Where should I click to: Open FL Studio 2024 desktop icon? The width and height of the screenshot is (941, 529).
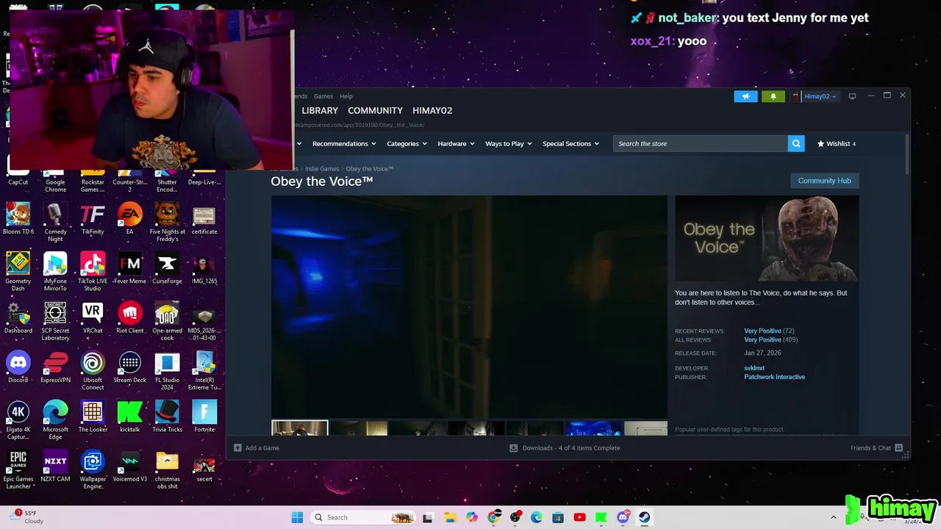tap(167, 371)
